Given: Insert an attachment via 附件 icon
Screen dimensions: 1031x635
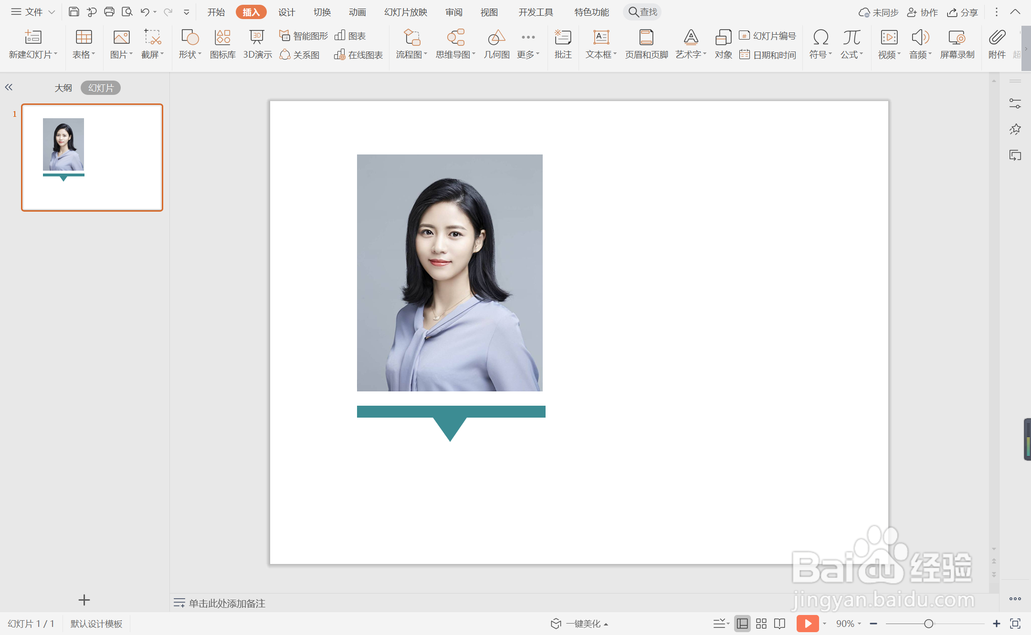Looking at the screenshot, I should [x=997, y=43].
